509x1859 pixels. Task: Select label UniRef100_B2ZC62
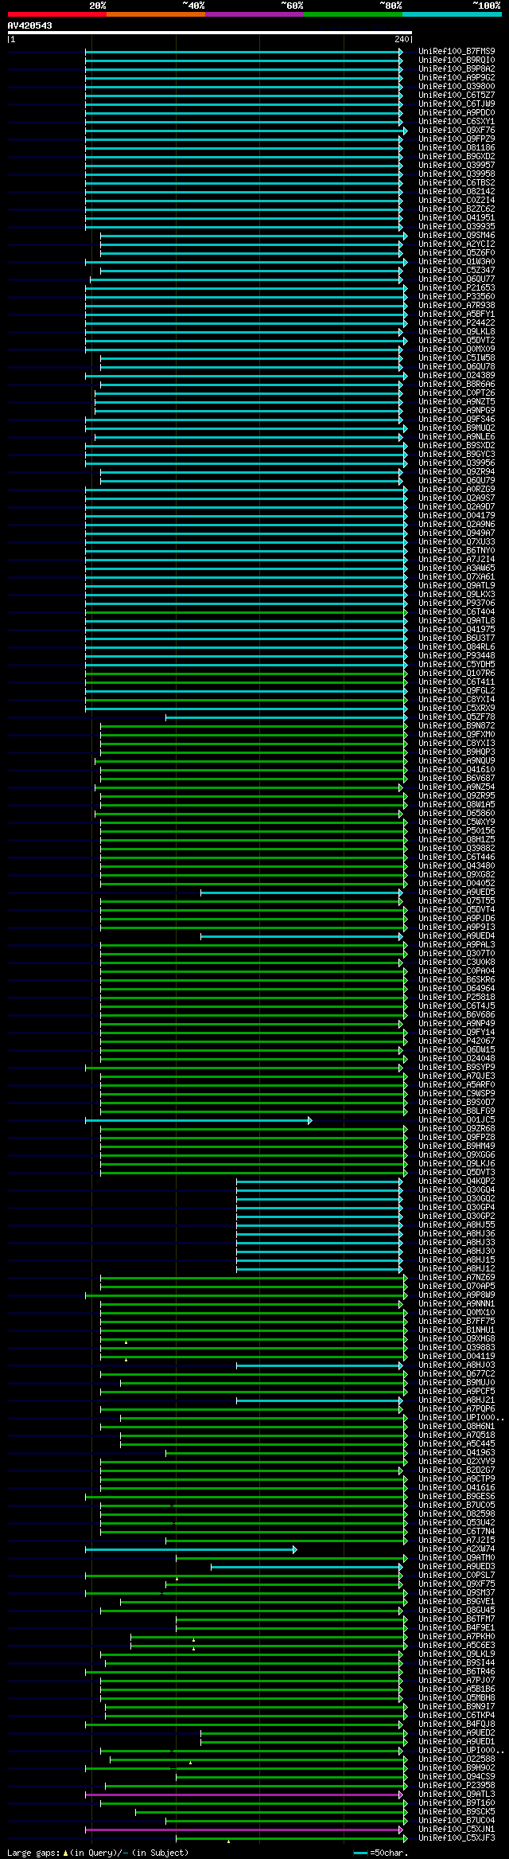click(457, 209)
